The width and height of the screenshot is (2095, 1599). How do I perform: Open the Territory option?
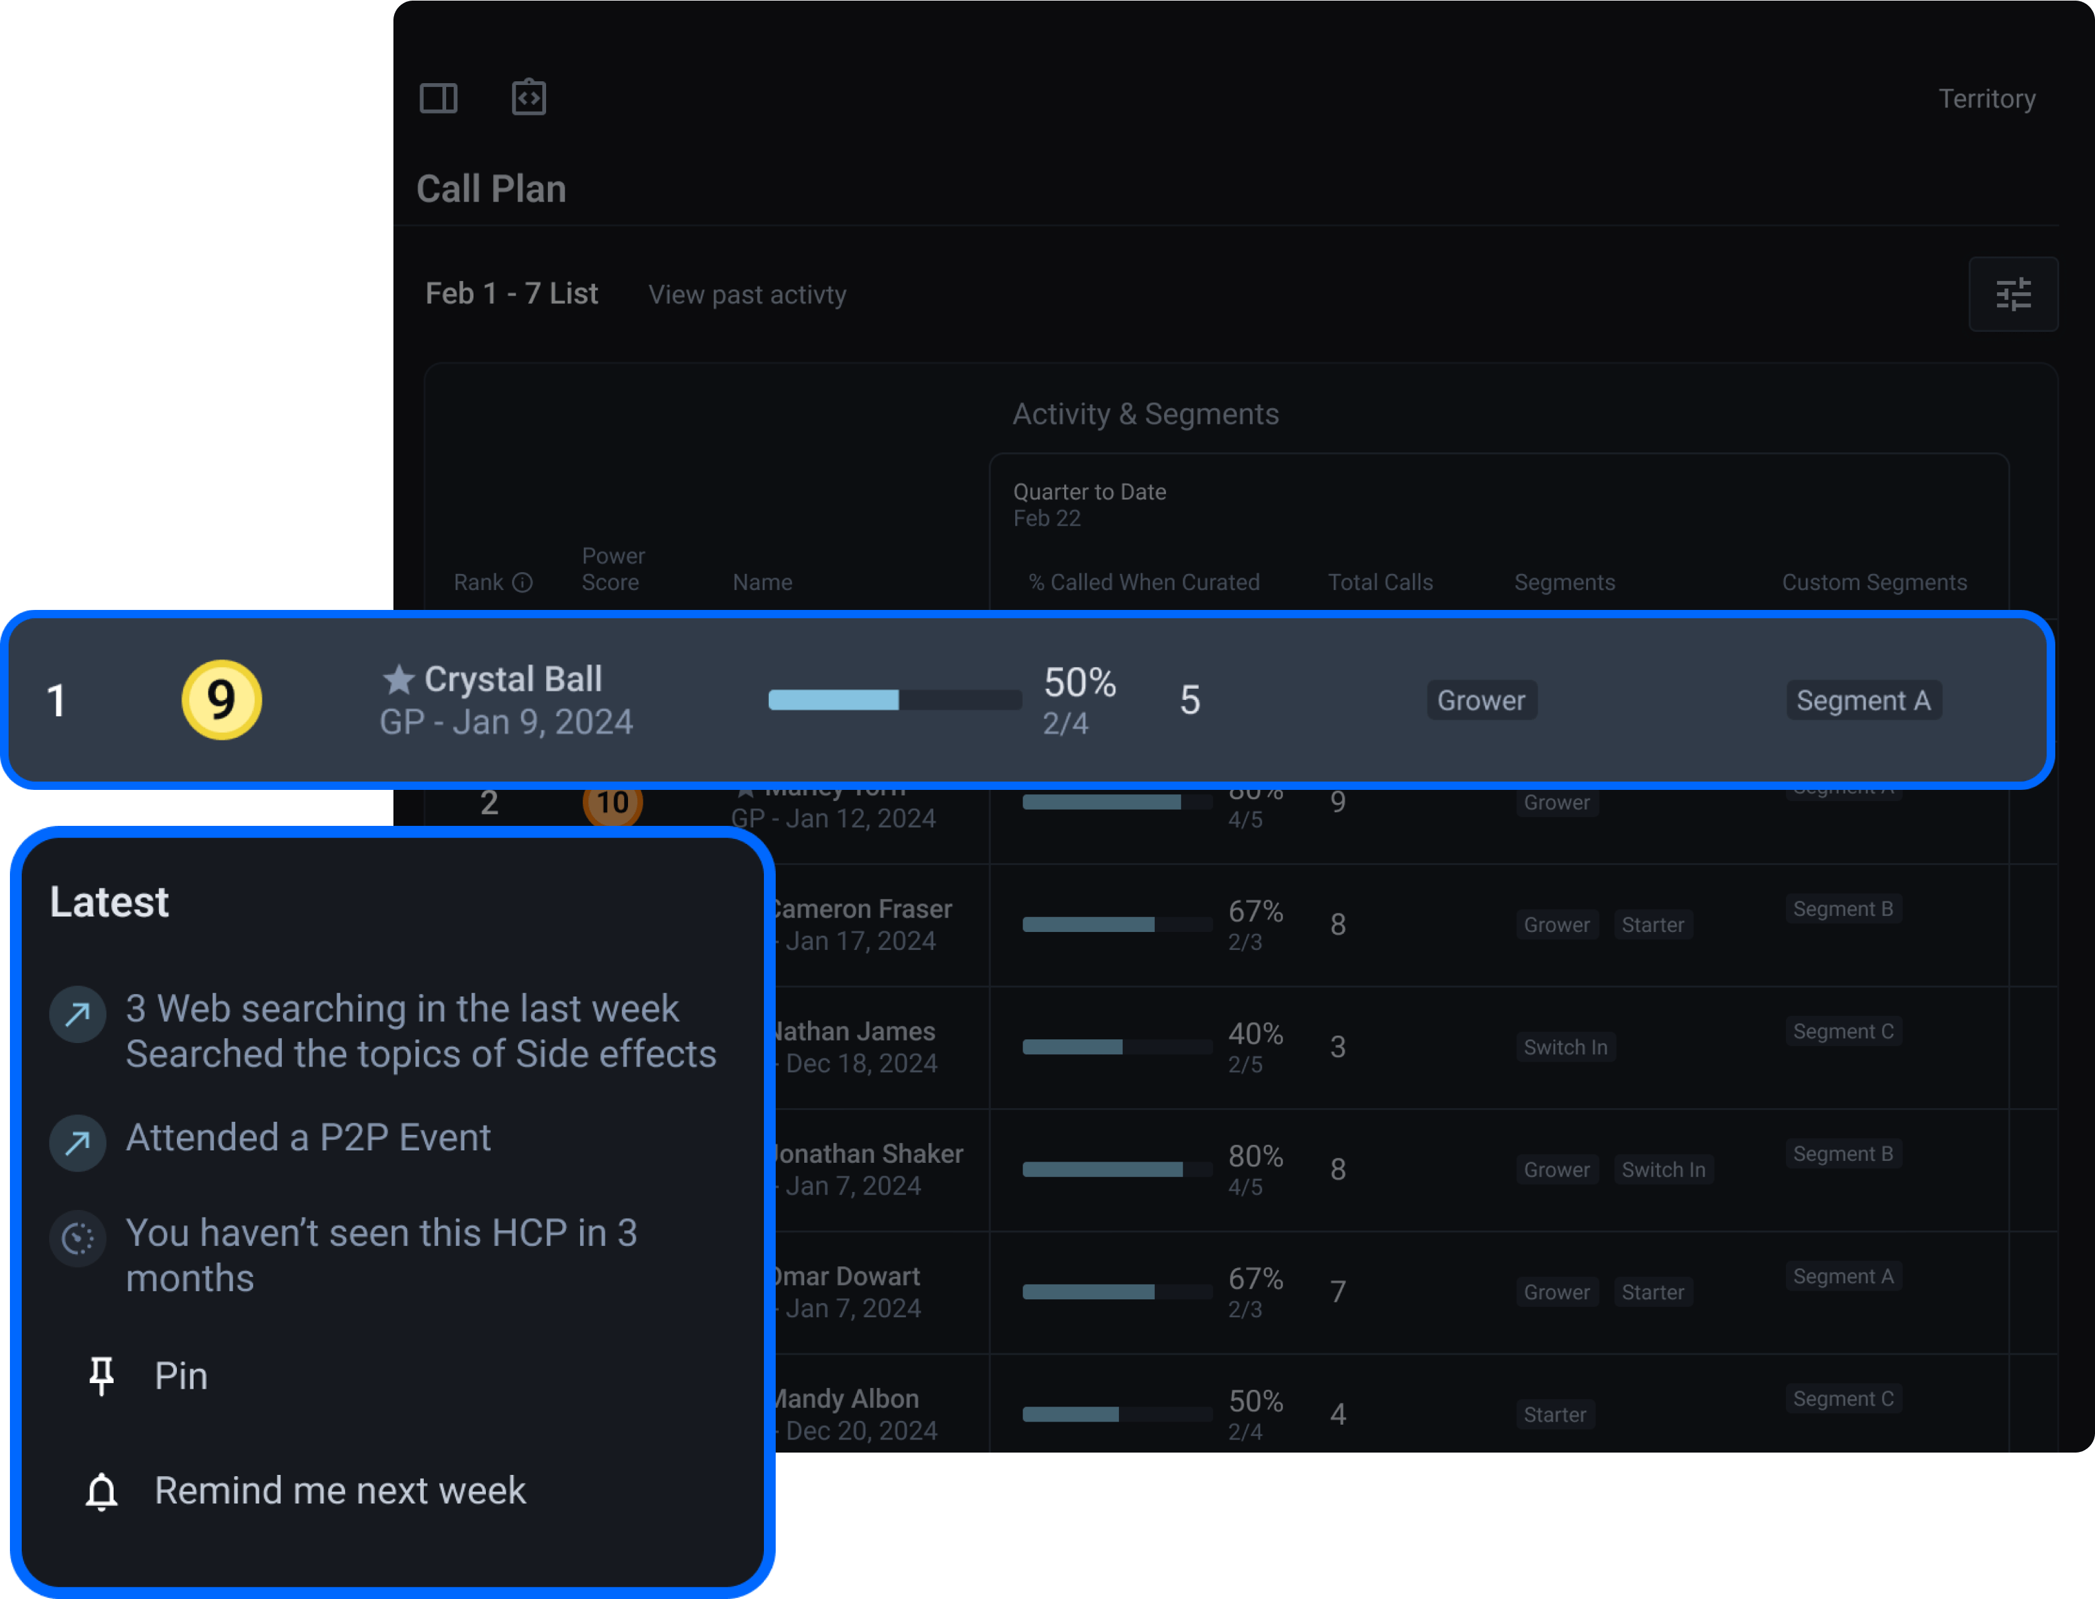[1986, 99]
